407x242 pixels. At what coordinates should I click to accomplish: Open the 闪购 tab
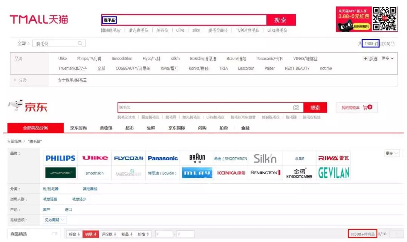click(x=202, y=128)
